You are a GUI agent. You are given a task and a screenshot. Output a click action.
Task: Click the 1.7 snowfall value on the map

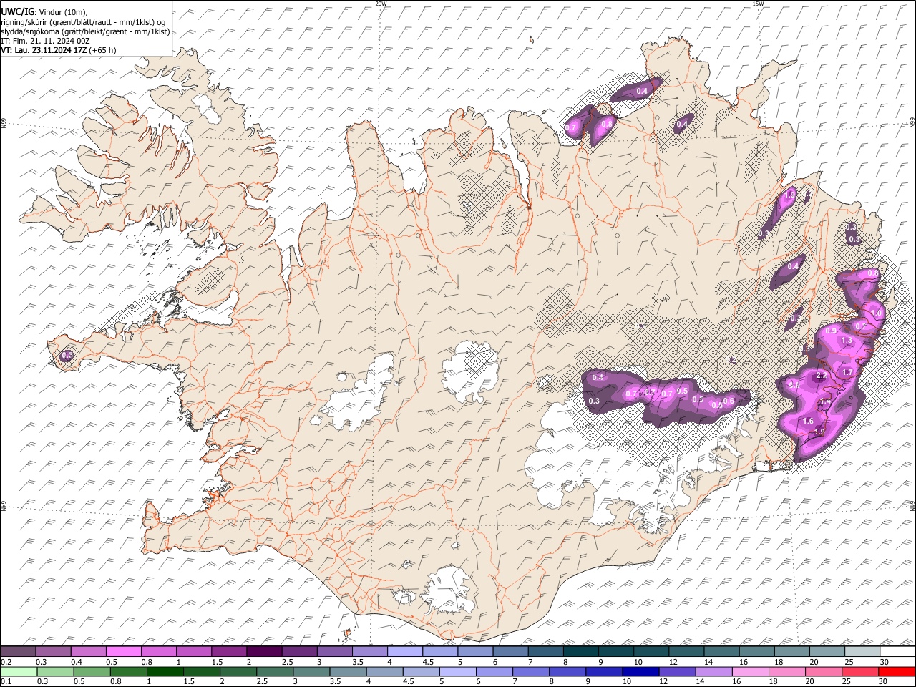point(847,372)
